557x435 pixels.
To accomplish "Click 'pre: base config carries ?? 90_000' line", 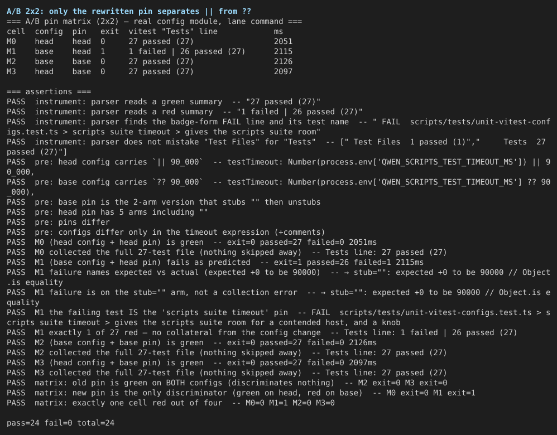I will [278, 187].
